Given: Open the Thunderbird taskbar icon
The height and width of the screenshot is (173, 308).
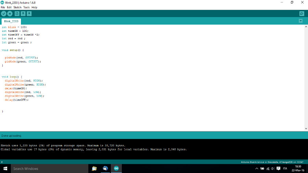Looking at the screenshot, I should 105,169.
